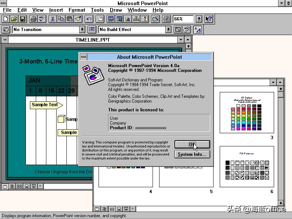
Task: Open the Tools menu
Action: pos(97,10)
